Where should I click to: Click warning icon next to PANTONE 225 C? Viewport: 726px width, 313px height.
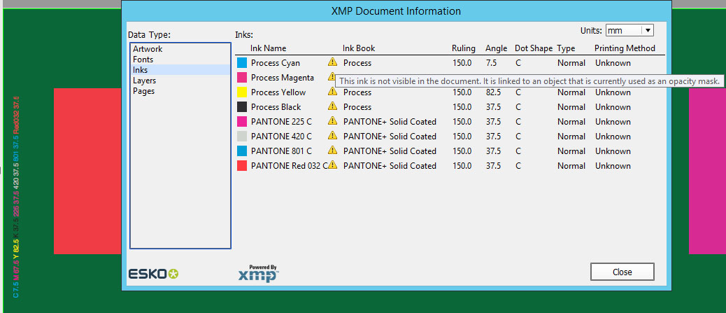(332, 120)
